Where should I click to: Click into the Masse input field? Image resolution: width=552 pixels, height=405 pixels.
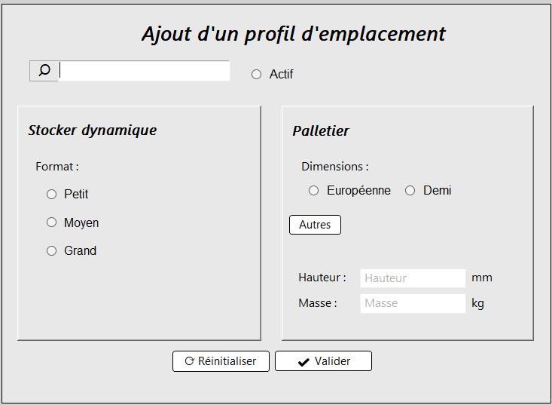[413, 303]
